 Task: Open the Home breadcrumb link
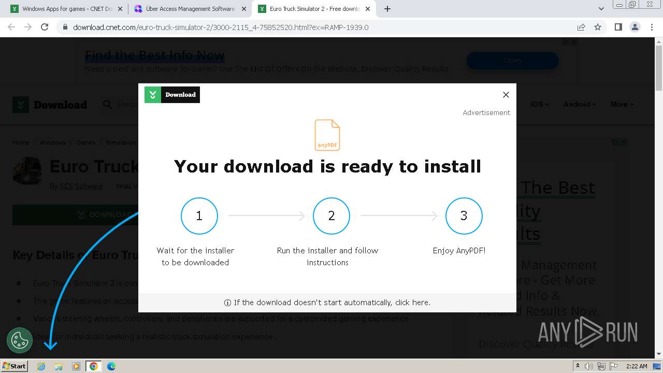(x=21, y=142)
